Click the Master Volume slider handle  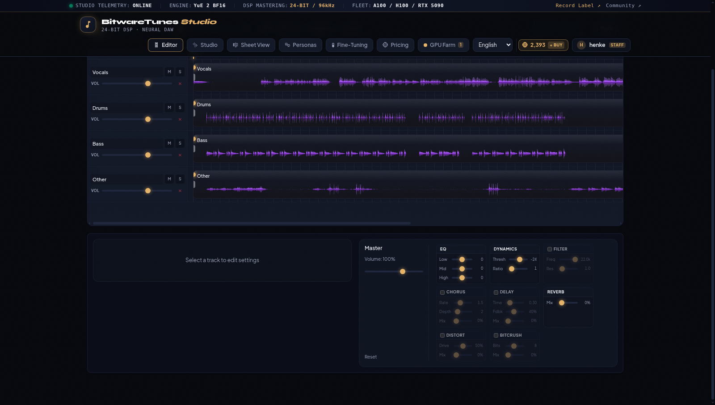pyautogui.click(x=403, y=271)
